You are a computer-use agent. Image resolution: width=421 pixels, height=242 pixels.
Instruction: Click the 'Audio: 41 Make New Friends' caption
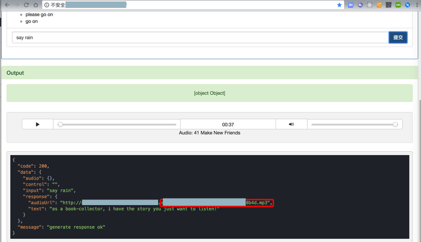point(210,133)
